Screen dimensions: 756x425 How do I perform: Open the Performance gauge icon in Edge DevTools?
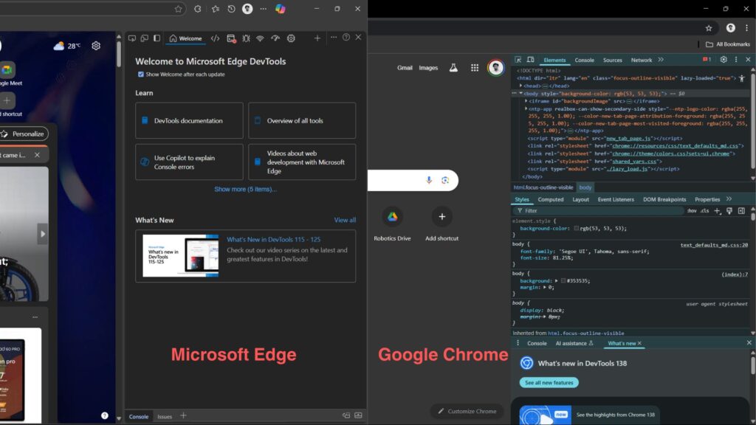coord(275,38)
